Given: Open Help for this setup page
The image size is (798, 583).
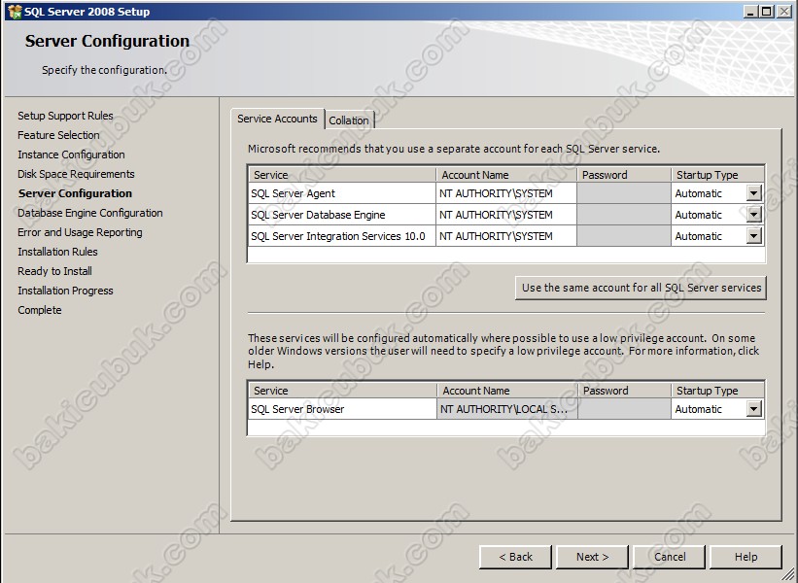Looking at the screenshot, I should tap(746, 557).
